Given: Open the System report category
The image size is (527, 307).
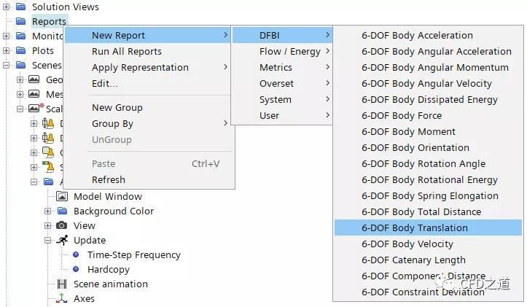Looking at the screenshot, I should [x=282, y=99].
